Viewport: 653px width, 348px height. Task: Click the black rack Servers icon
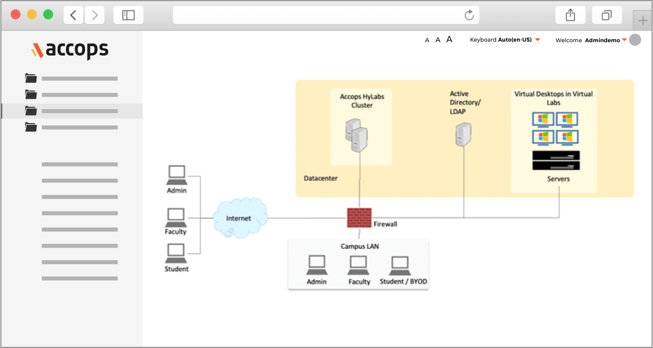coord(556,160)
